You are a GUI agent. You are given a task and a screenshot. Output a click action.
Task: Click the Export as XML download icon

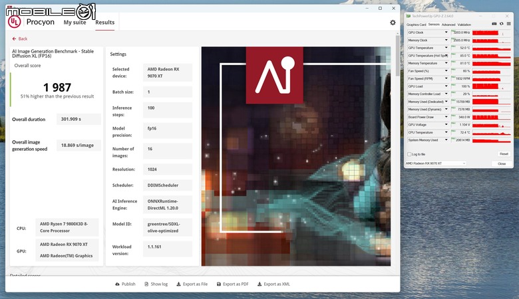[259, 284]
